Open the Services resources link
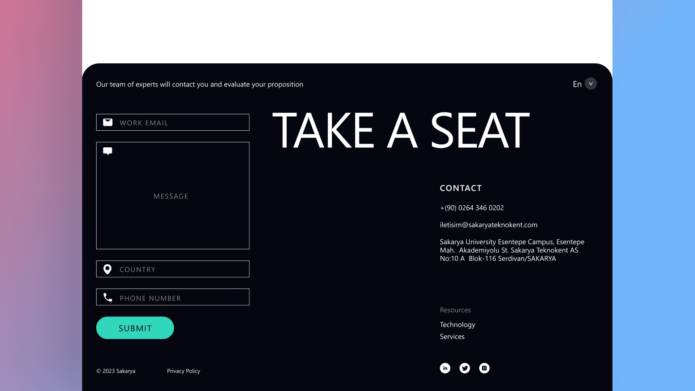The width and height of the screenshot is (695, 391). coord(452,337)
